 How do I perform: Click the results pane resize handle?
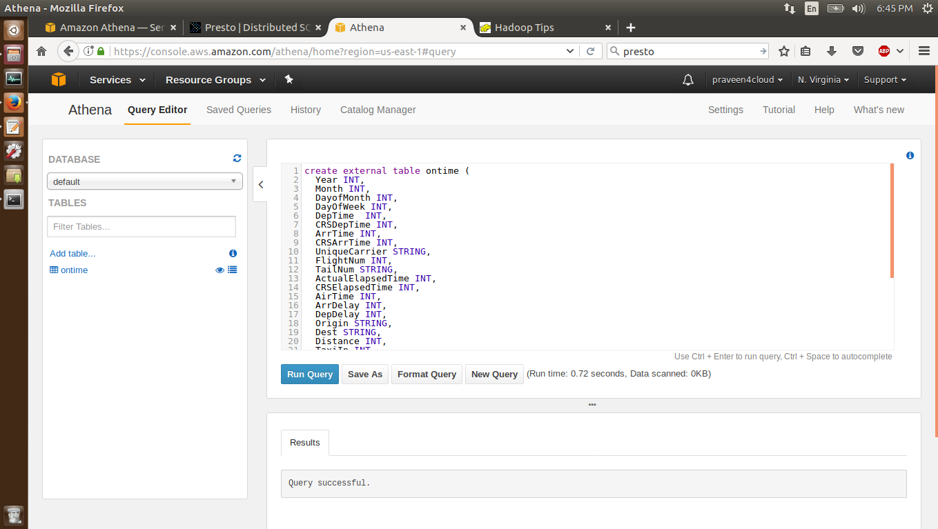tap(592, 405)
